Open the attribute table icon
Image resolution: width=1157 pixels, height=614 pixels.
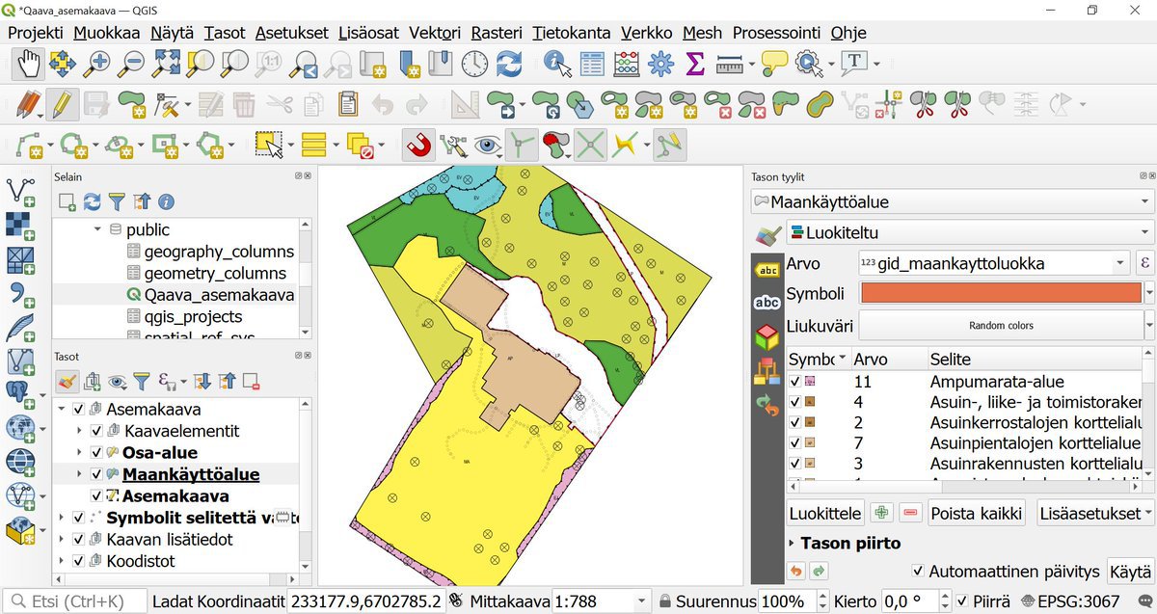click(x=592, y=64)
